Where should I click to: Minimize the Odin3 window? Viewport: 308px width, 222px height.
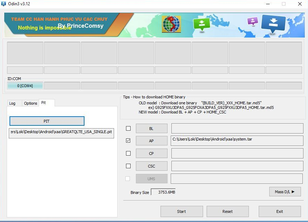click(268, 4)
